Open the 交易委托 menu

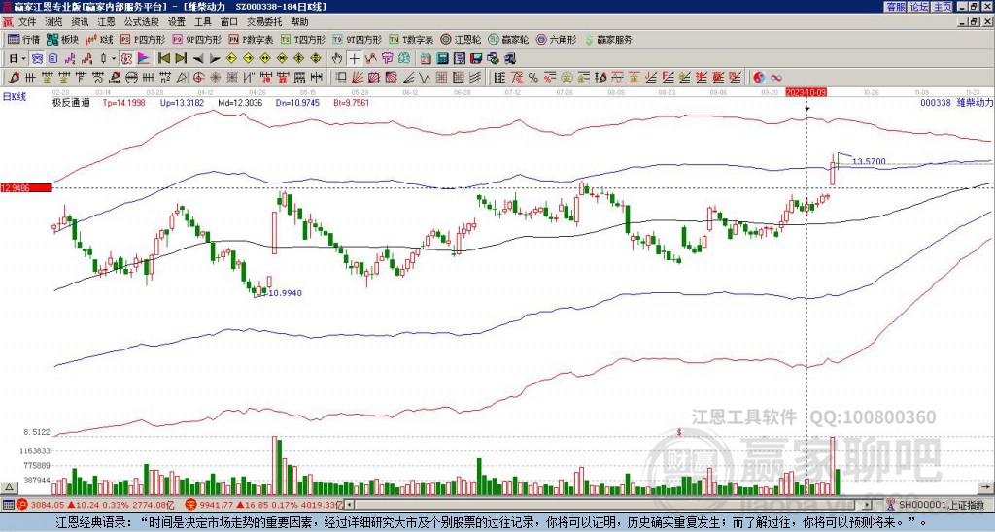[264, 22]
